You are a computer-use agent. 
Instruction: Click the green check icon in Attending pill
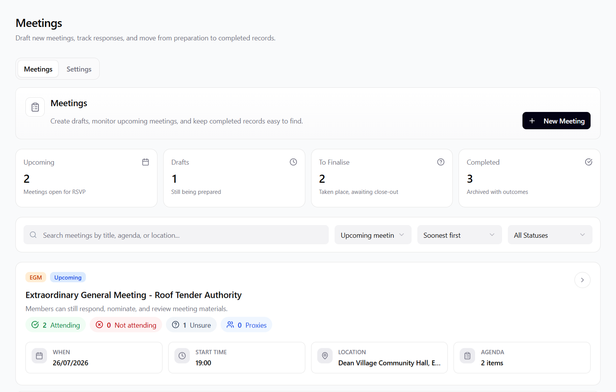tap(35, 325)
